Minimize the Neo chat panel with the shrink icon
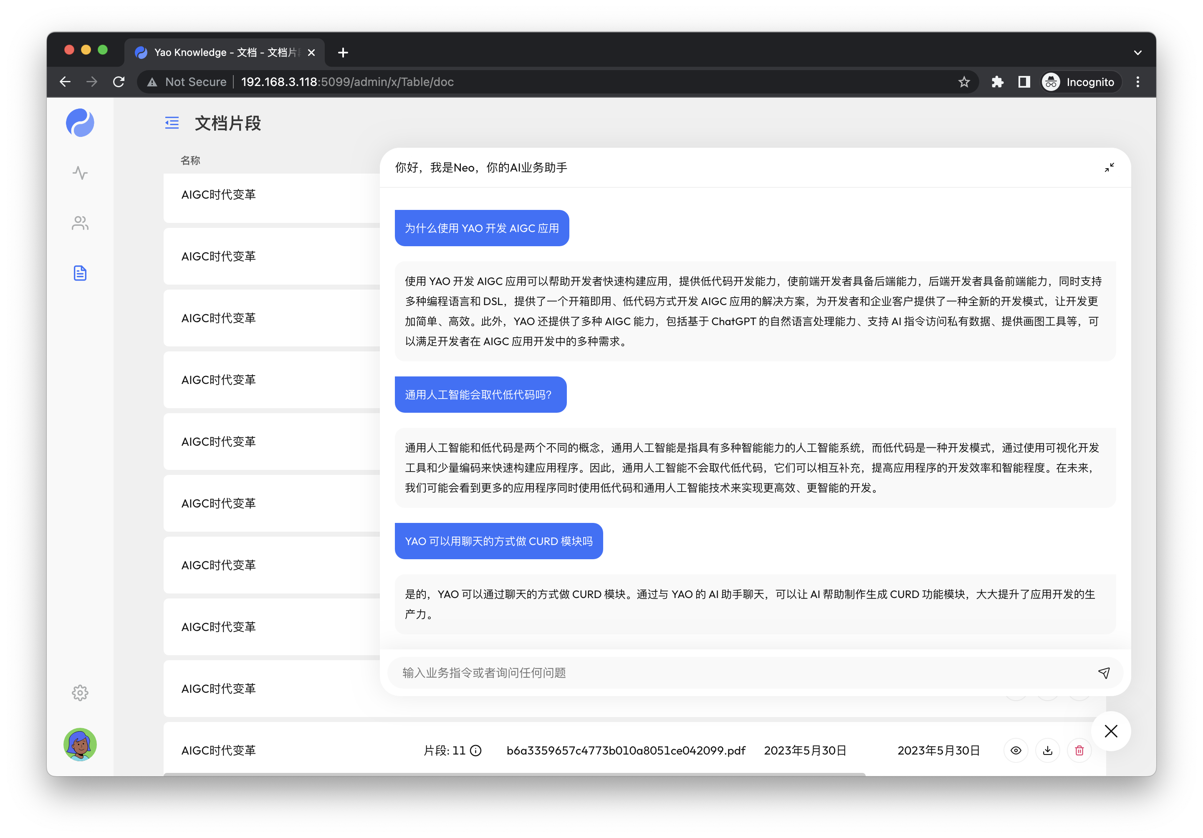The height and width of the screenshot is (838, 1203). tap(1109, 168)
